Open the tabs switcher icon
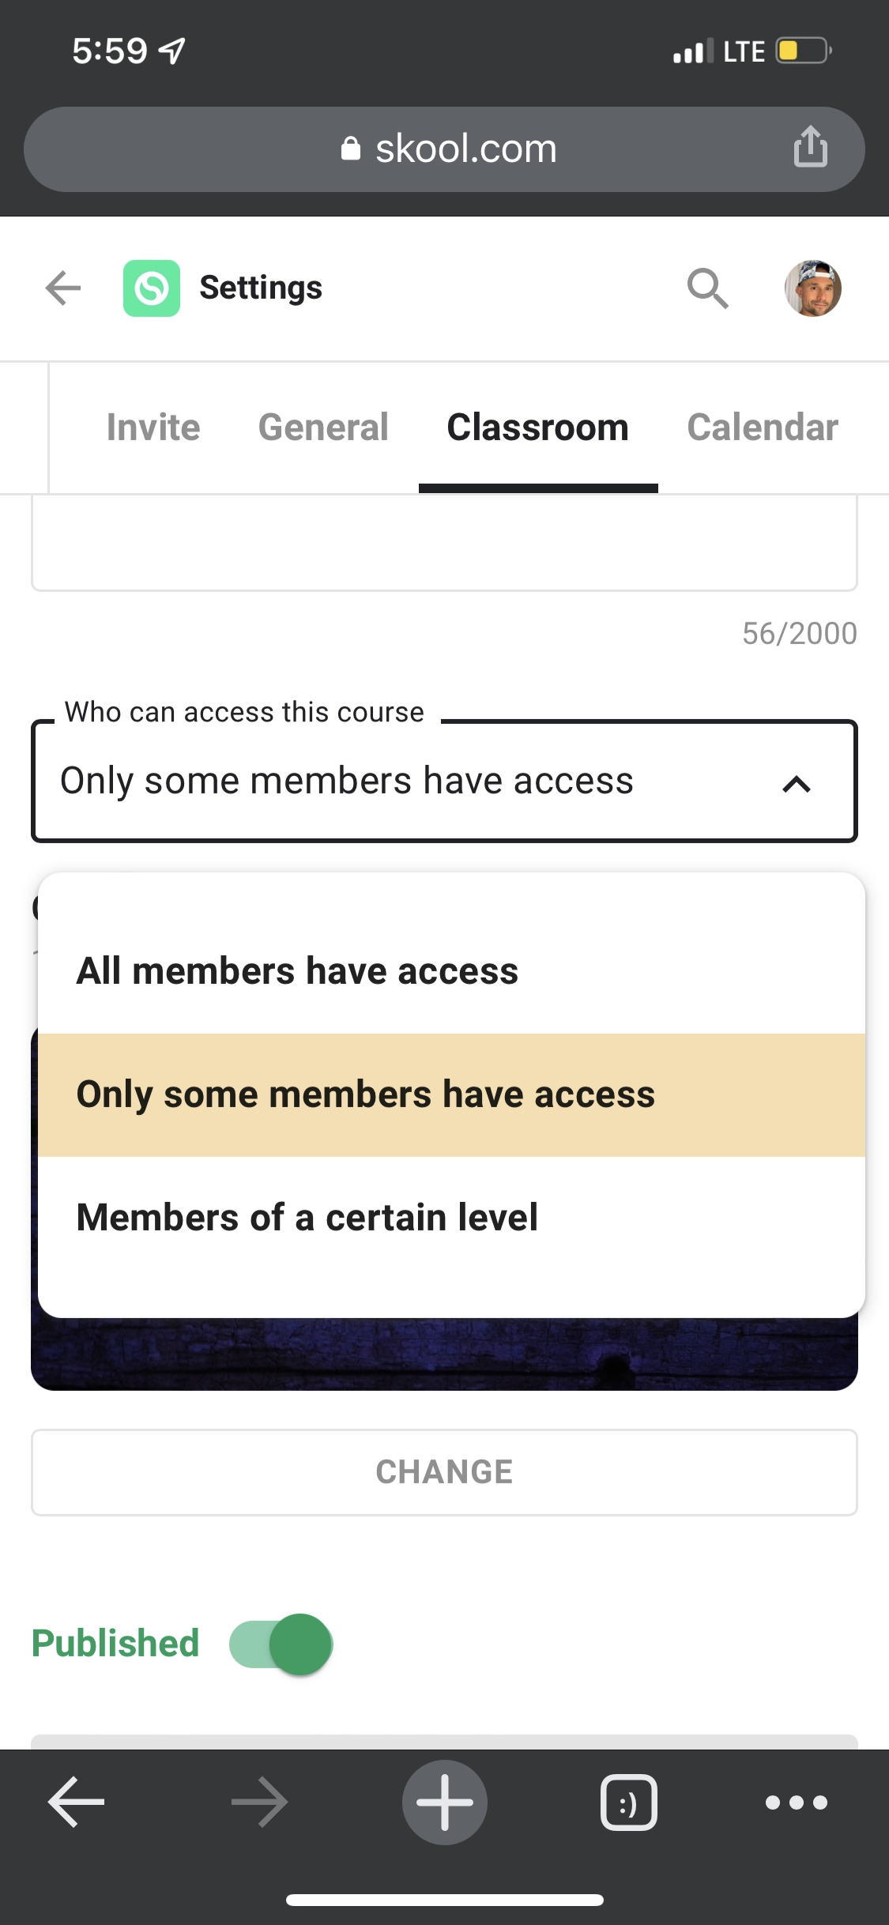889x1925 pixels. (x=628, y=1802)
